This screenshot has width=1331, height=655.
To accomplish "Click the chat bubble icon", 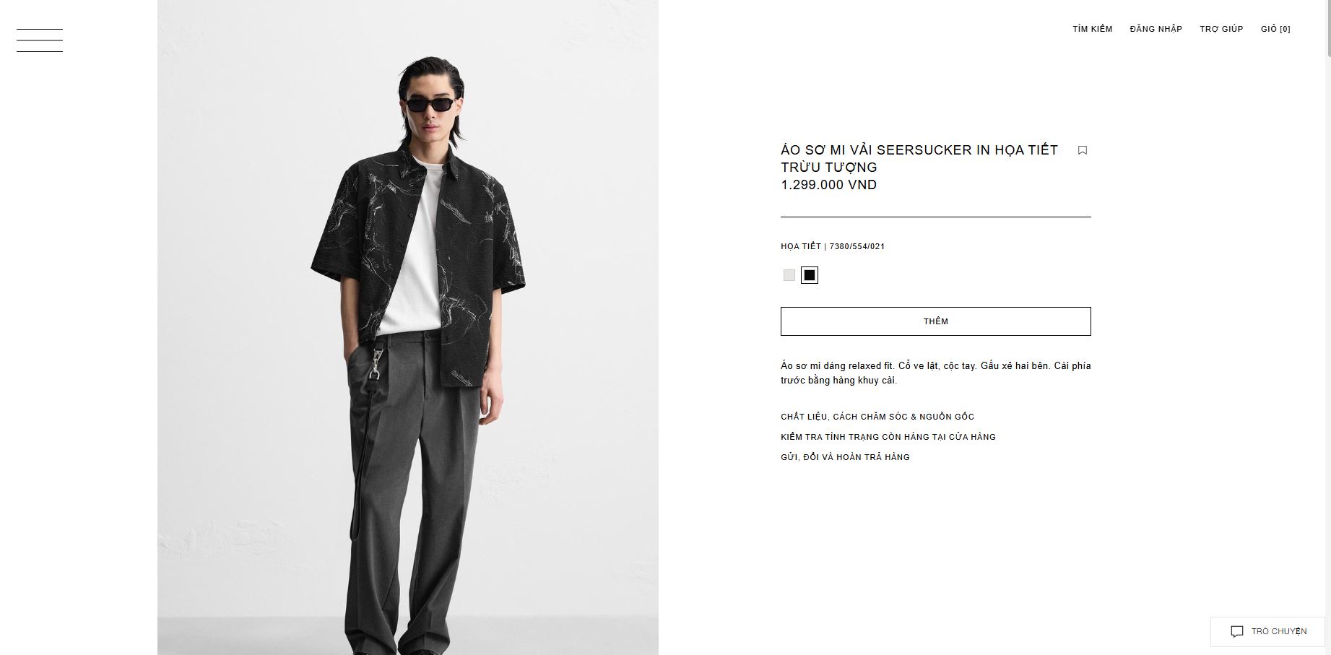I will coord(1236,631).
